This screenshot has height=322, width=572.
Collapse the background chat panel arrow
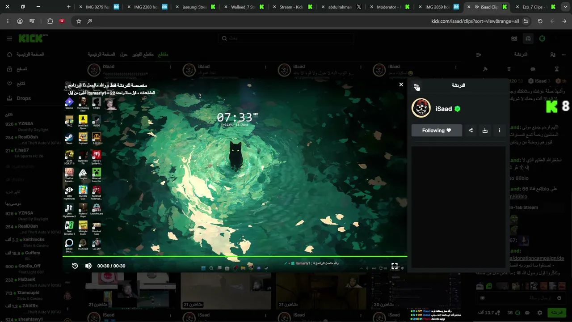(478, 55)
